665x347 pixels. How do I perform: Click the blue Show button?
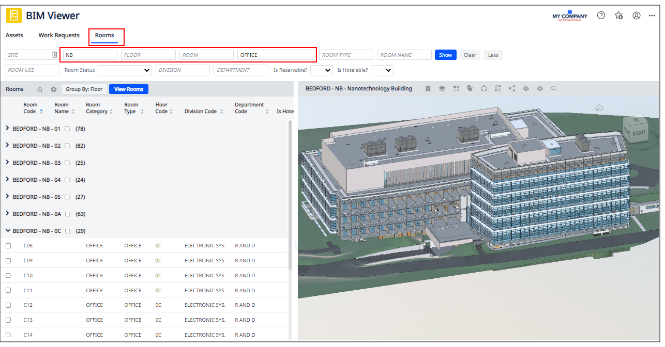pos(445,55)
